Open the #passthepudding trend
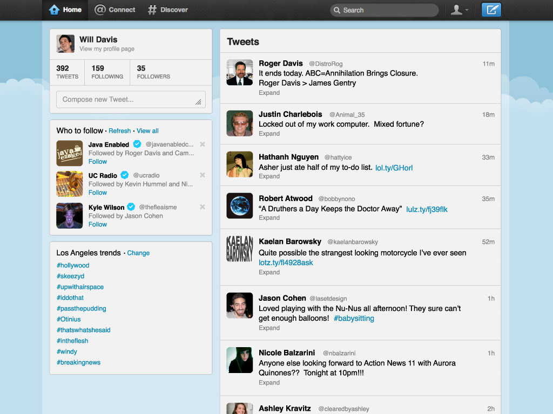This screenshot has height=414, width=553. tap(82, 308)
